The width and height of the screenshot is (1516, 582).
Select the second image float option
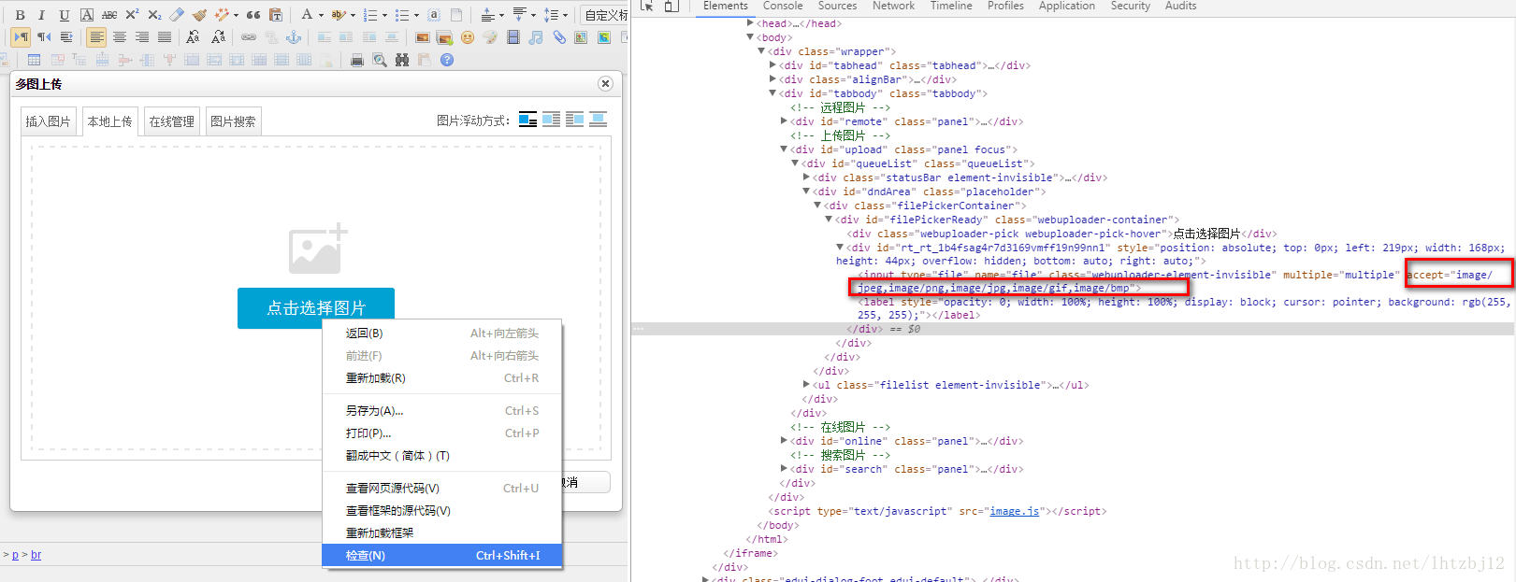click(x=551, y=120)
